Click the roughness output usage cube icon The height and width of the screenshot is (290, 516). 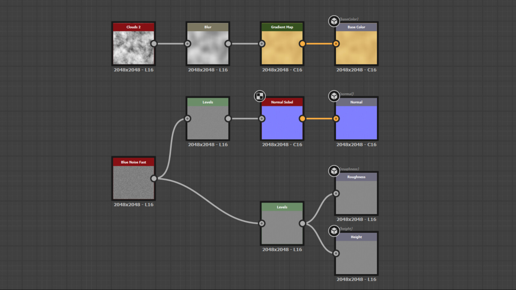click(334, 171)
